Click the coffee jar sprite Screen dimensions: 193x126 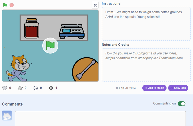[32, 28]
